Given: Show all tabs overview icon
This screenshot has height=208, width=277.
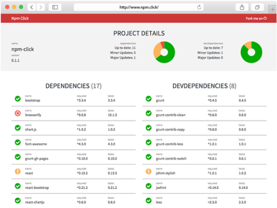Looking at the screenshot, I should coord(258,7).
